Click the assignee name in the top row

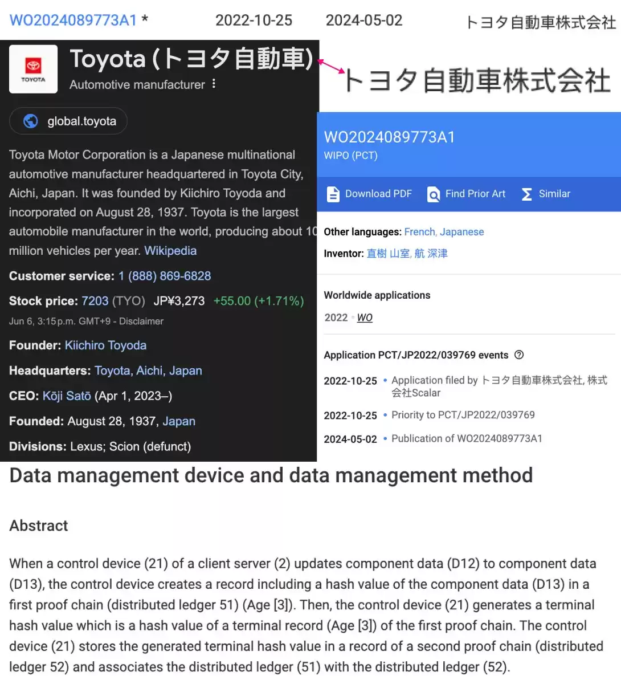click(541, 22)
